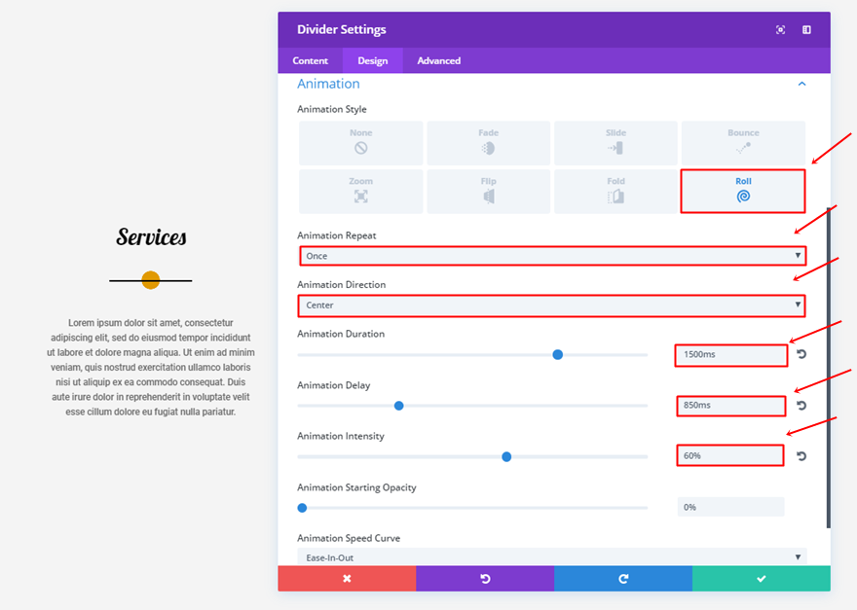The image size is (857, 610).
Task: Save settings with the green checkmark
Action: (x=762, y=578)
